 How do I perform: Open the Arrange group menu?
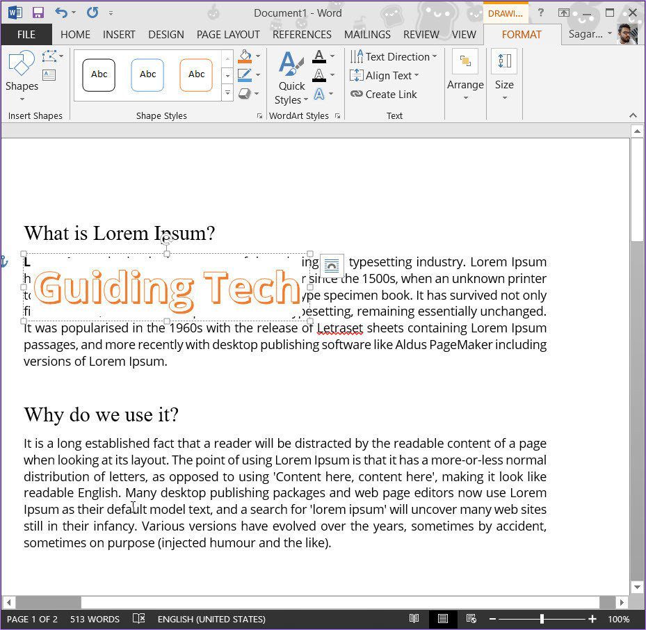pyautogui.click(x=465, y=75)
